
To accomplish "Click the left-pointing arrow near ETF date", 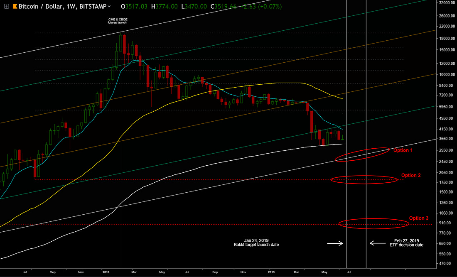I will [x=377, y=243].
